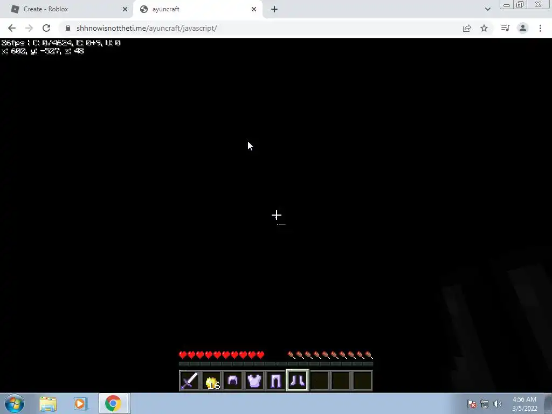Click the address bar URL
The width and height of the screenshot is (552, 414).
coord(147,28)
